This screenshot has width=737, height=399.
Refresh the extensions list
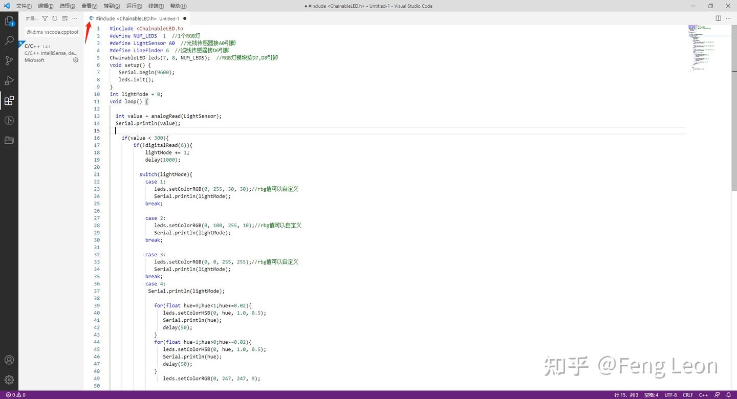[55, 18]
